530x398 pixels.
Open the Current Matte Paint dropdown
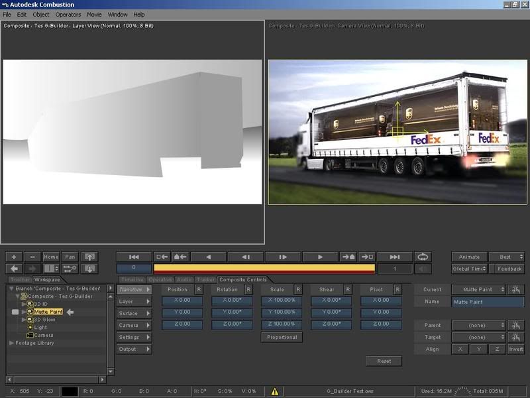pyautogui.click(x=478, y=289)
